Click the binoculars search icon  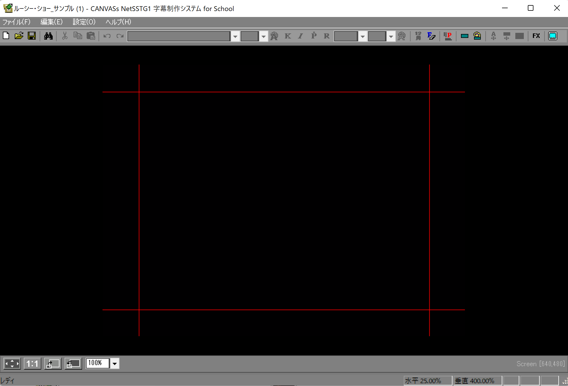click(48, 36)
